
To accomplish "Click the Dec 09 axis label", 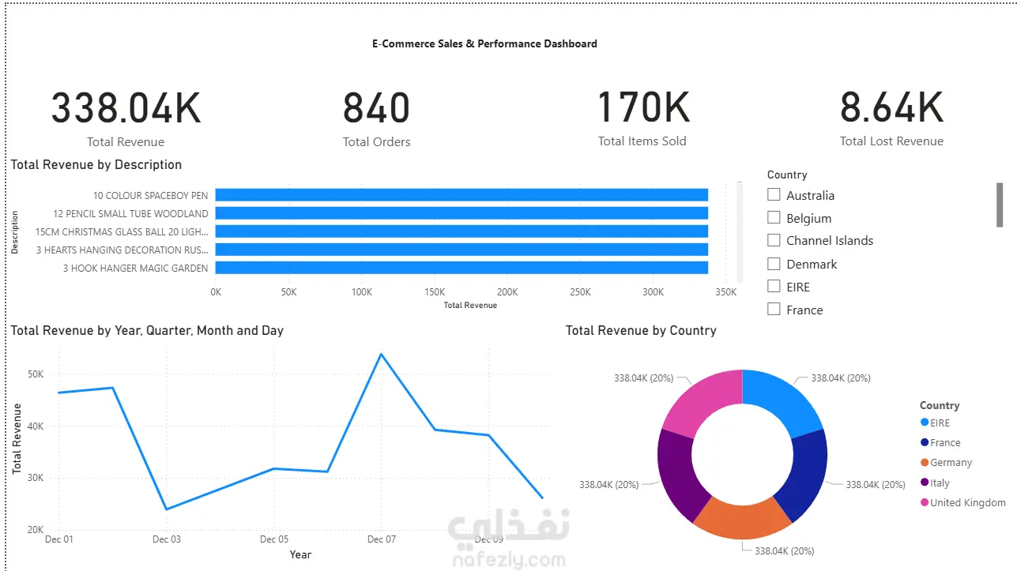I will click(489, 539).
